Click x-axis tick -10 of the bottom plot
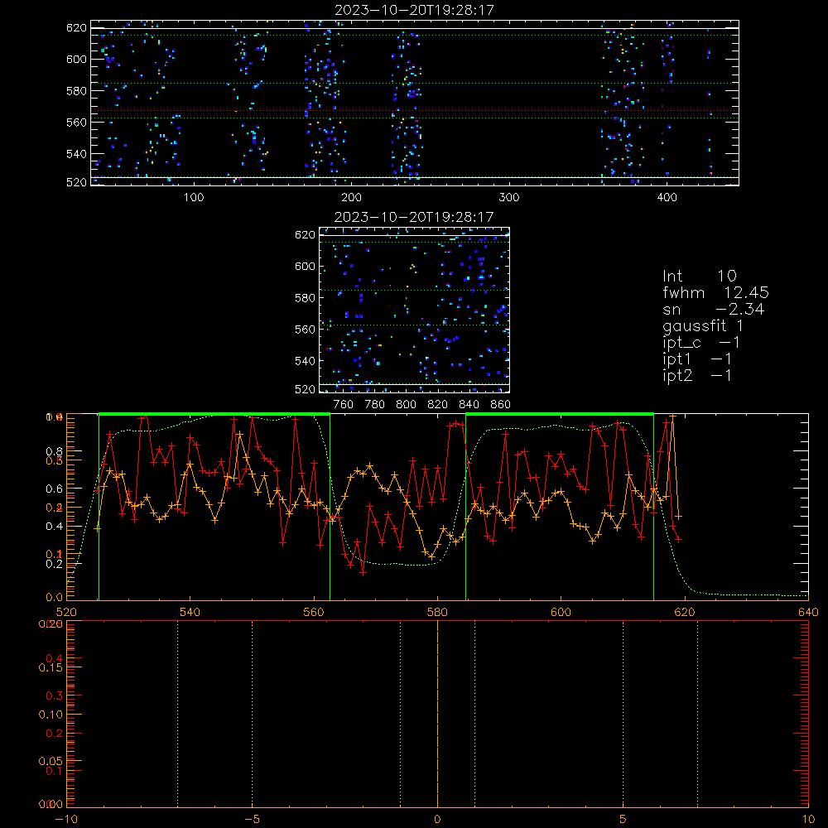 [66, 819]
